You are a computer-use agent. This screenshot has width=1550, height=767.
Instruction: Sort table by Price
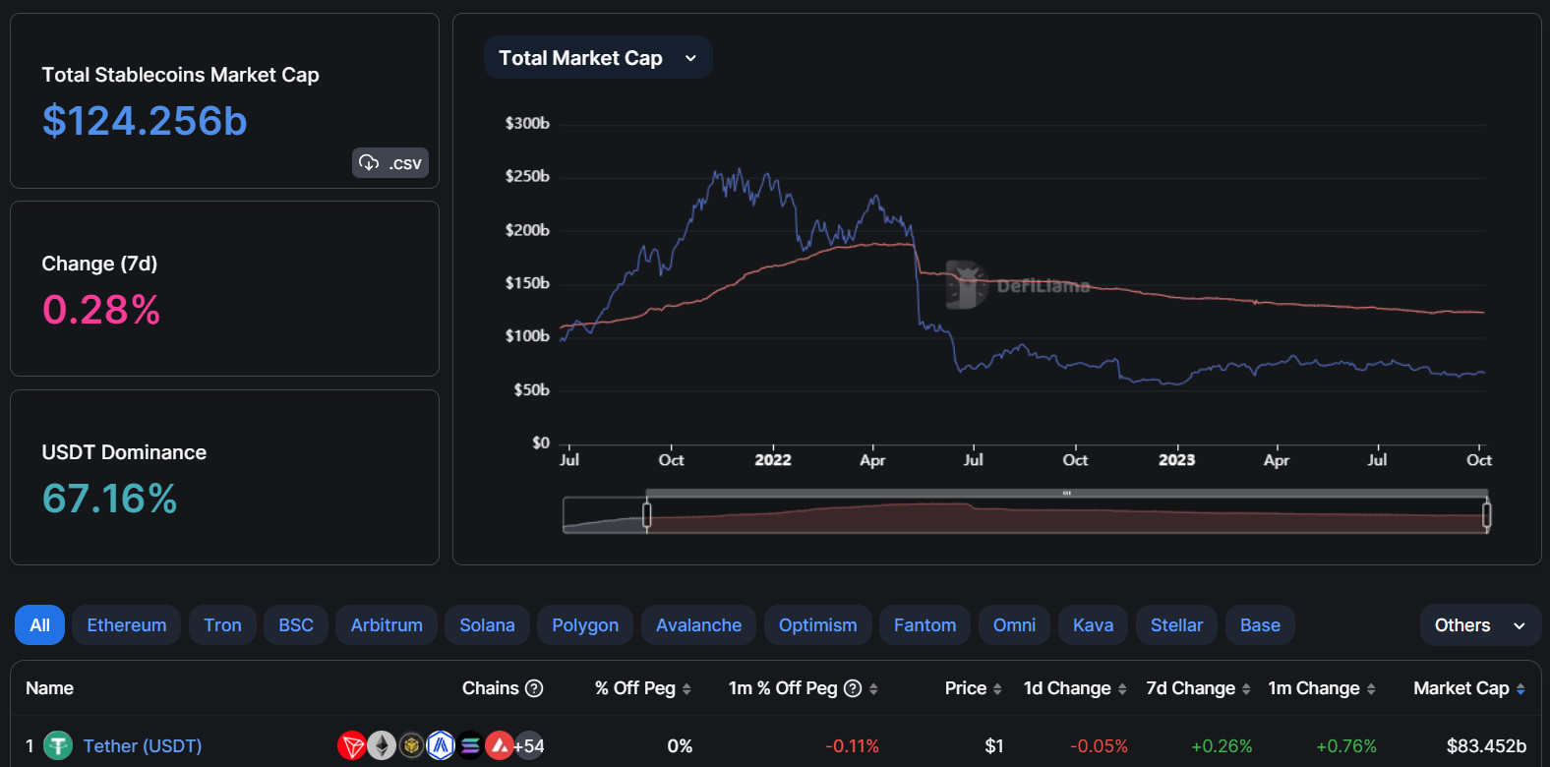(x=997, y=689)
